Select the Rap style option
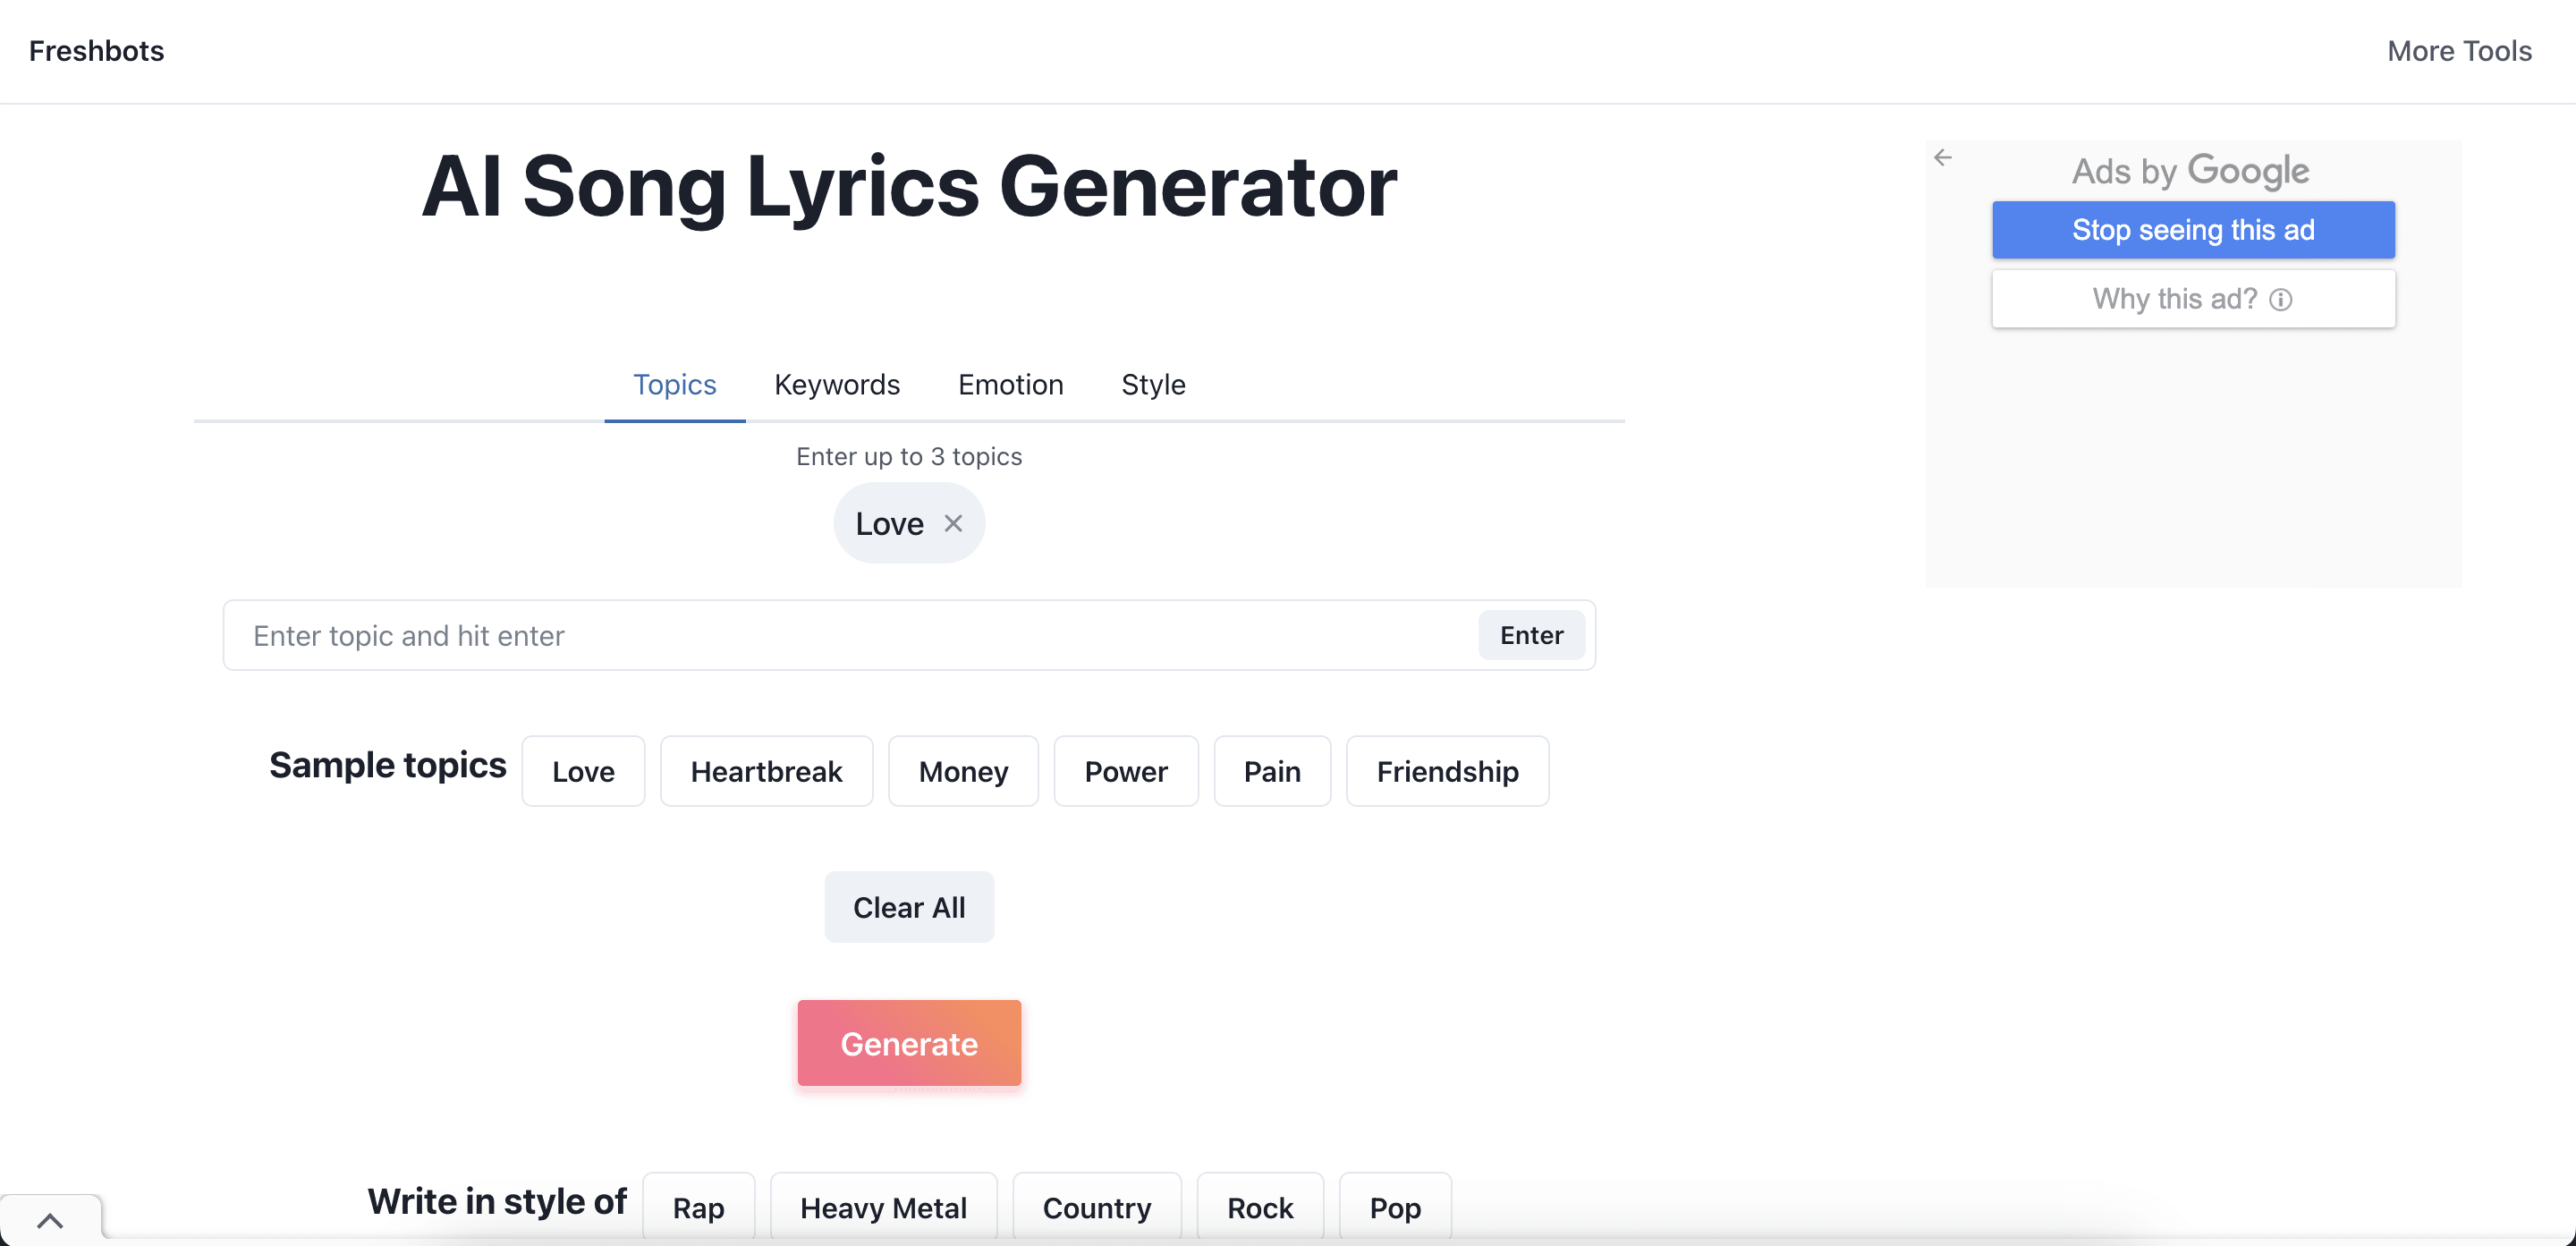Image resolution: width=2576 pixels, height=1246 pixels. coord(699,1208)
